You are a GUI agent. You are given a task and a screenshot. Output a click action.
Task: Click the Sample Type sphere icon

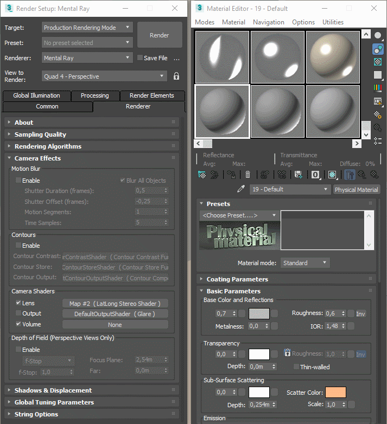coord(378,35)
